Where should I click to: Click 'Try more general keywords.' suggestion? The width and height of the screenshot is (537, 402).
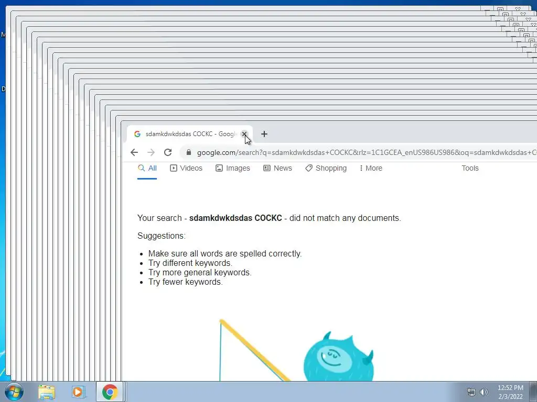point(200,272)
